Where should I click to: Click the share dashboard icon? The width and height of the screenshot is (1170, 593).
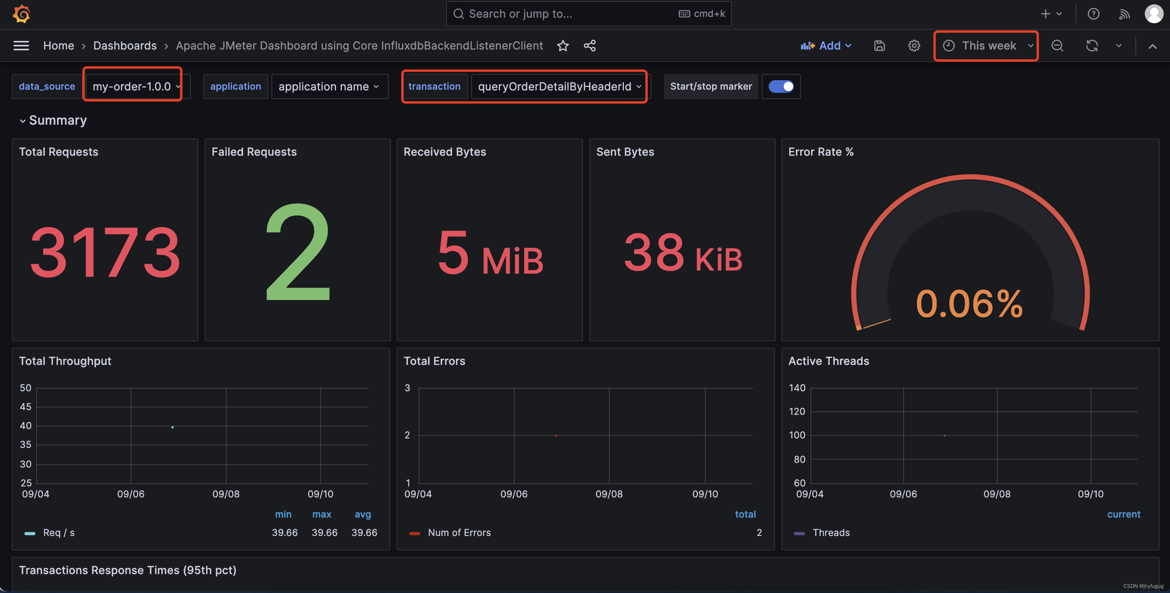(590, 45)
